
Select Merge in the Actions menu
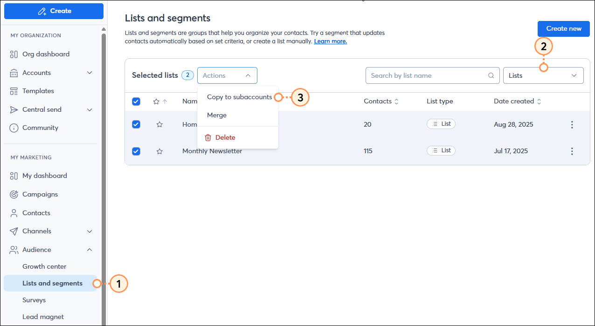[216, 115]
